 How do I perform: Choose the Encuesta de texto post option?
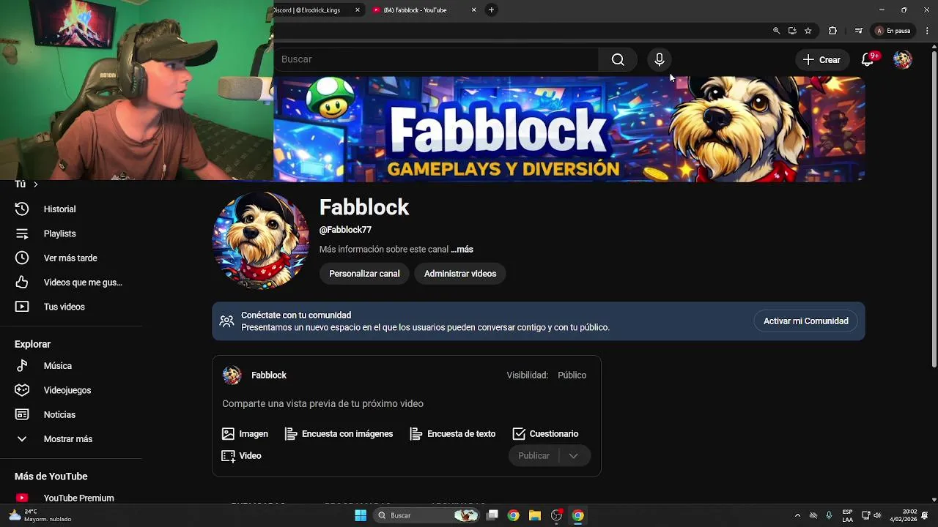[x=453, y=434]
